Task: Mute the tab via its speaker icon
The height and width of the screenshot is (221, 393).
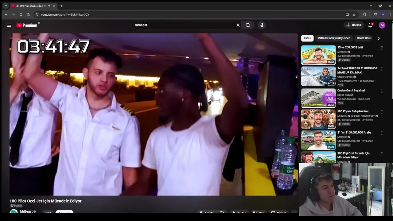Action: point(49,6)
